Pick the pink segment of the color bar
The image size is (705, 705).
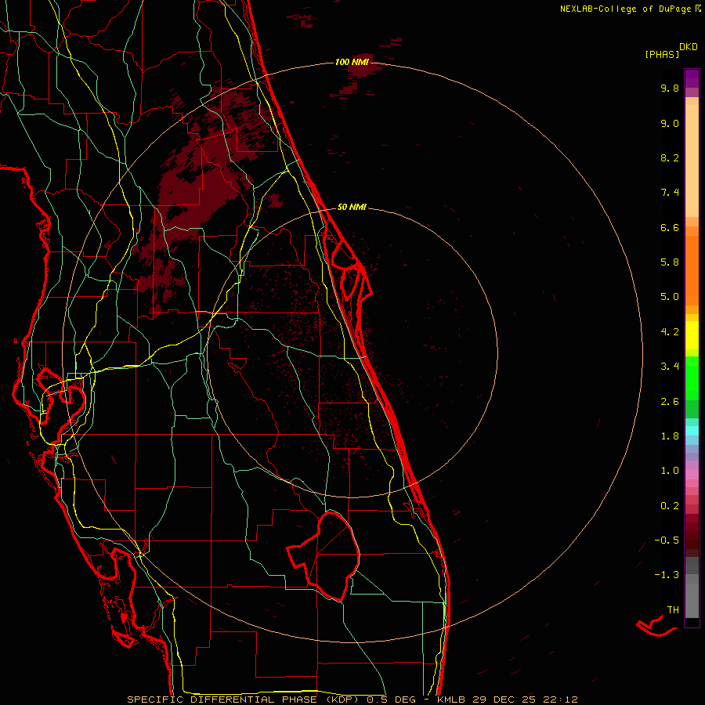692,475
